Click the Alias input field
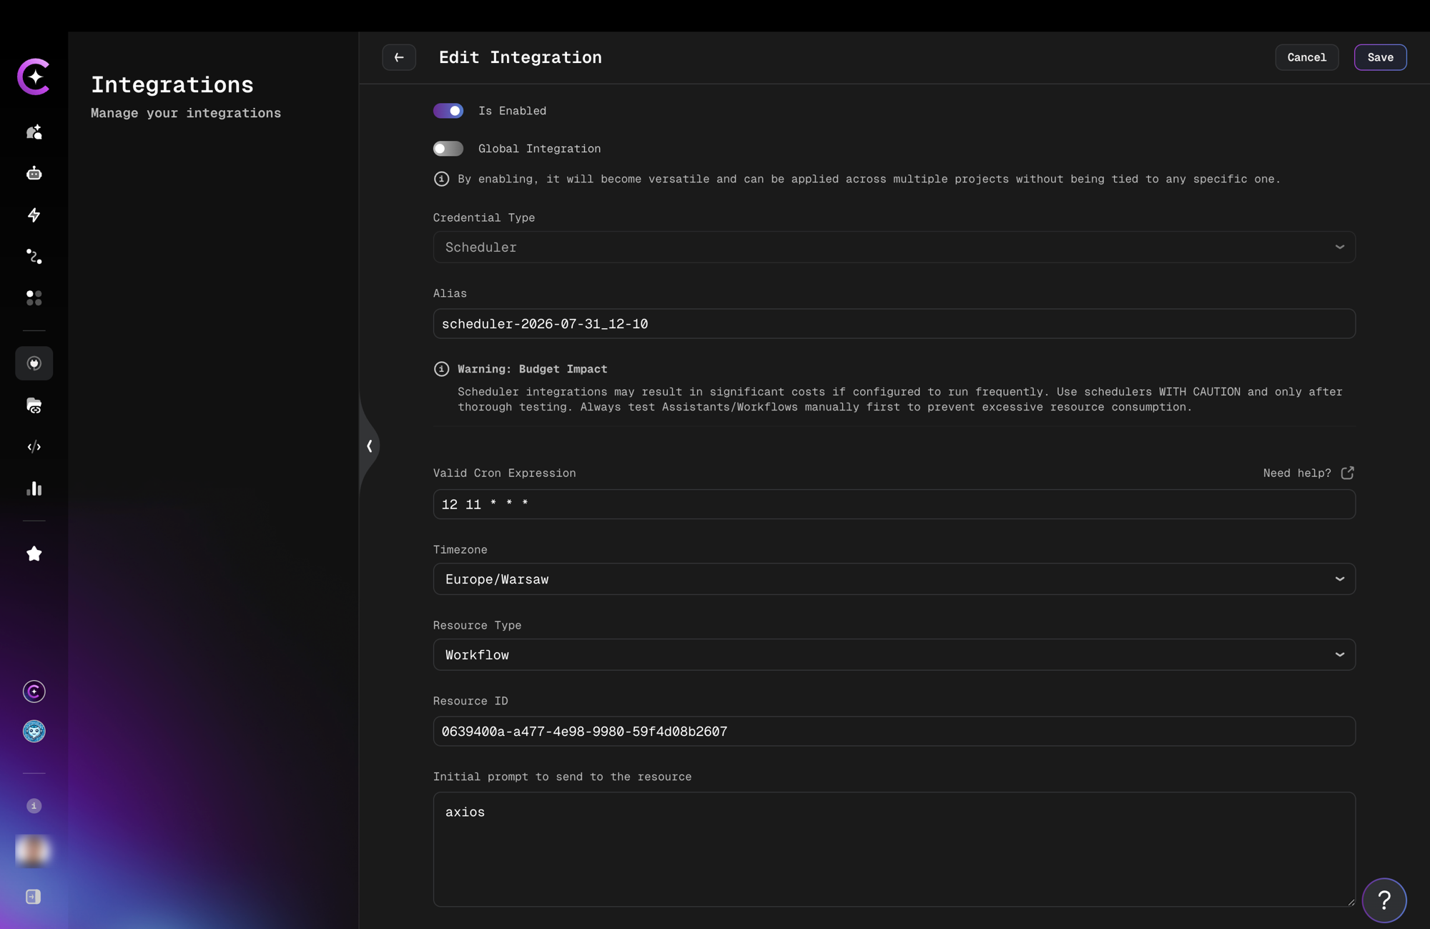1430x929 pixels. click(894, 324)
